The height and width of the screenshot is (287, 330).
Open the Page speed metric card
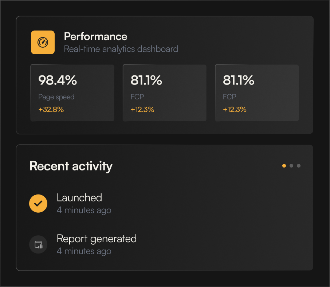[x=72, y=93]
